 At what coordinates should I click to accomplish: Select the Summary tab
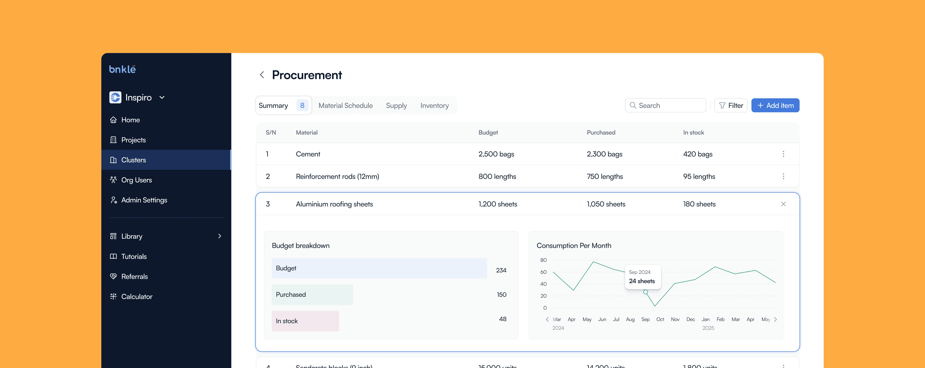coord(283,105)
